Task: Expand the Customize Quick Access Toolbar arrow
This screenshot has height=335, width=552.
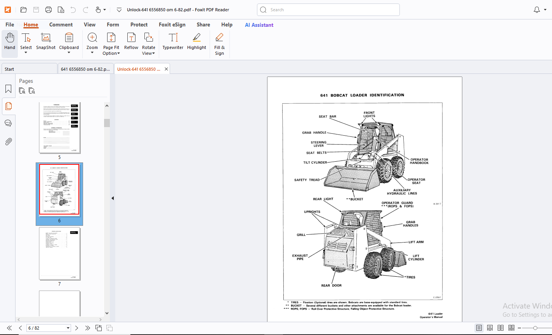Action: click(x=119, y=10)
